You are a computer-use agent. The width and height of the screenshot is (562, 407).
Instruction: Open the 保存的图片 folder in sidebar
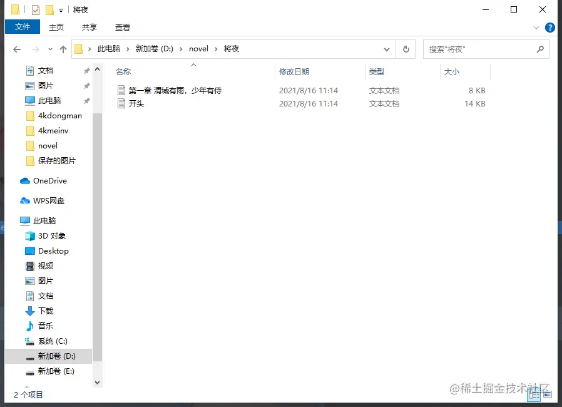tap(56, 161)
